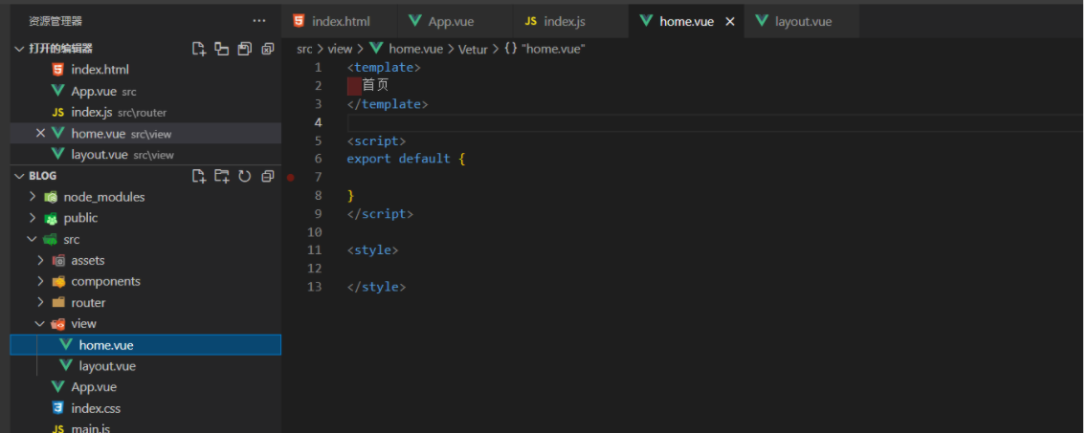Create new file in BLOG folder
This screenshot has height=433, width=1089.
tap(199, 176)
